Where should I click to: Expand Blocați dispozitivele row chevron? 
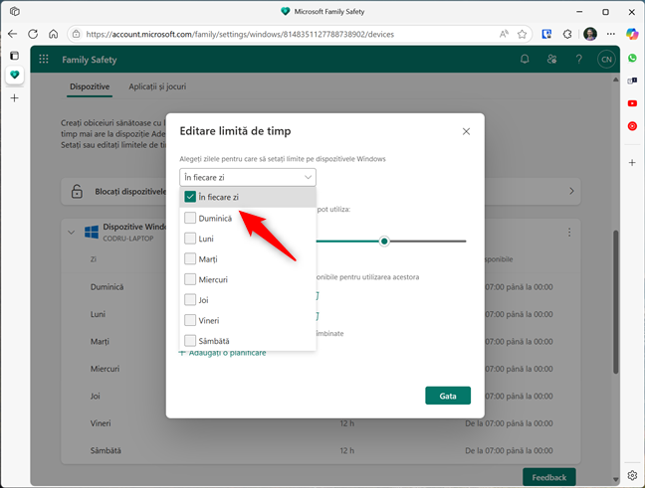point(571,192)
